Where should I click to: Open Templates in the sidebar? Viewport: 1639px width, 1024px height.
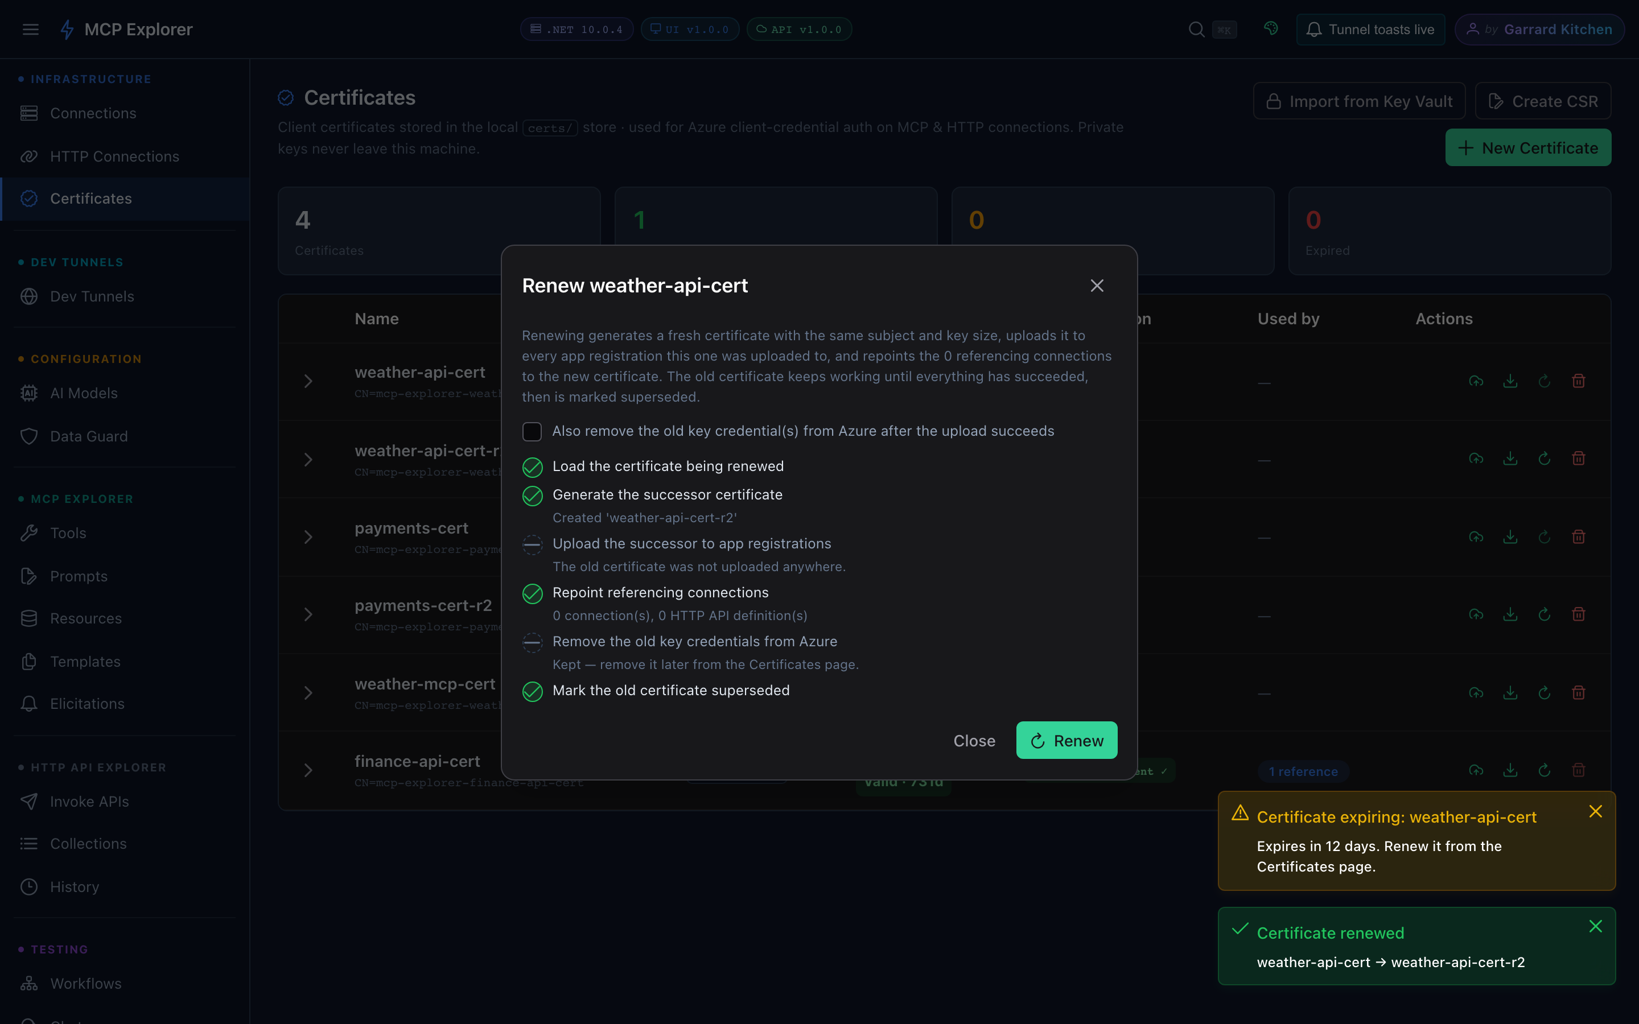pos(125,661)
